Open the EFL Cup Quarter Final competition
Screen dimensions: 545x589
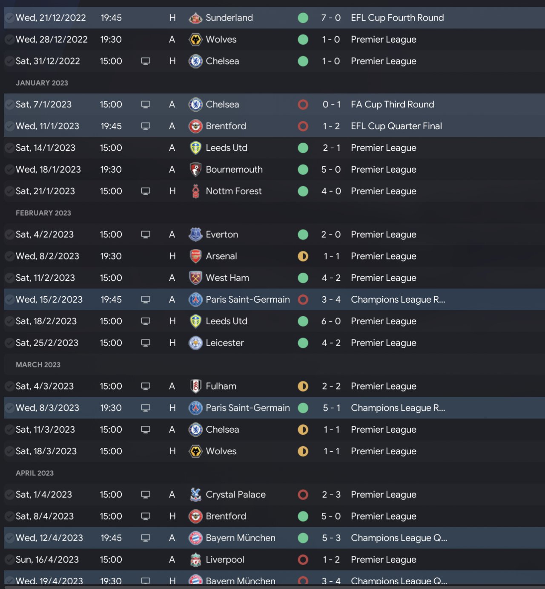click(396, 126)
